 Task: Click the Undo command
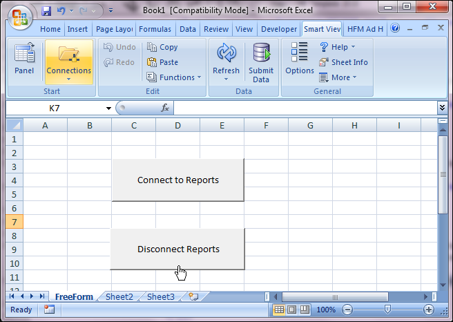click(x=119, y=47)
